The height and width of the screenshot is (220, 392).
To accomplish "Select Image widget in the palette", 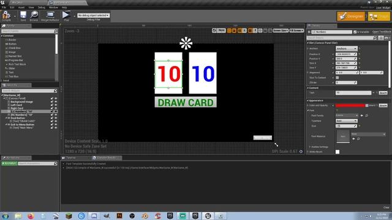I will pos(12,52).
